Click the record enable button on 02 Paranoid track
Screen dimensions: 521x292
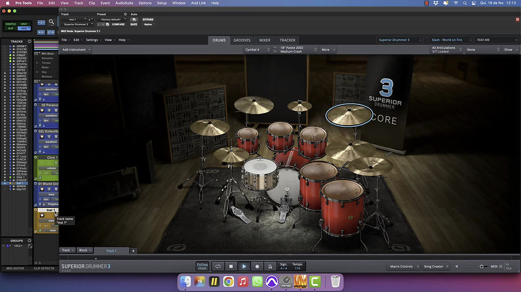coord(42,110)
